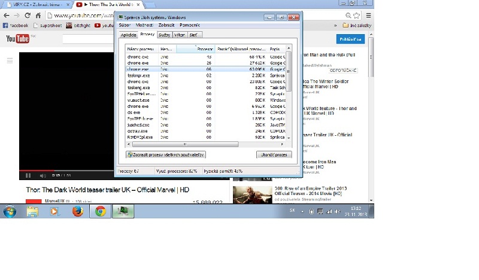This screenshot has height=280, width=479.
Task: Open Firefox from the taskbar
Action: coord(78,211)
